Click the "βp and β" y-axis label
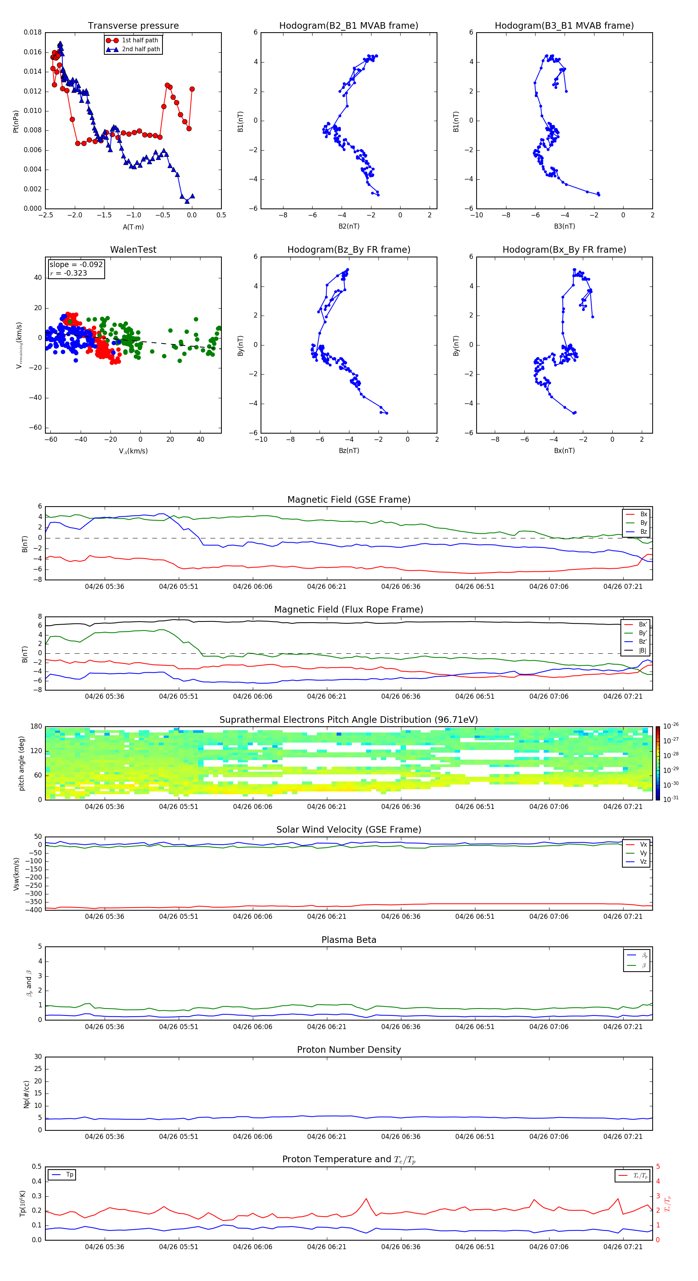 tap(29, 983)
